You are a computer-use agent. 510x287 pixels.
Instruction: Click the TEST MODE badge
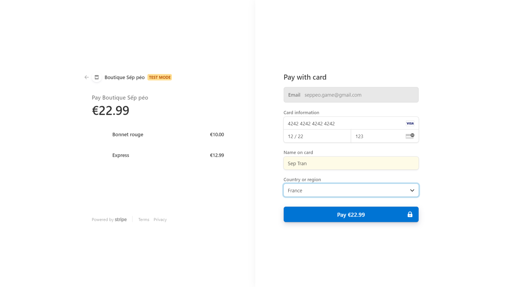pyautogui.click(x=160, y=77)
